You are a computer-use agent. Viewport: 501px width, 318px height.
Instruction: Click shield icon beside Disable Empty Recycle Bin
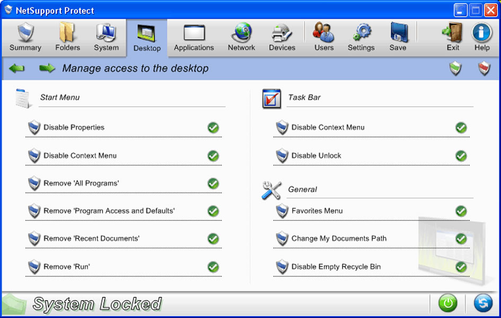pyautogui.click(x=282, y=267)
